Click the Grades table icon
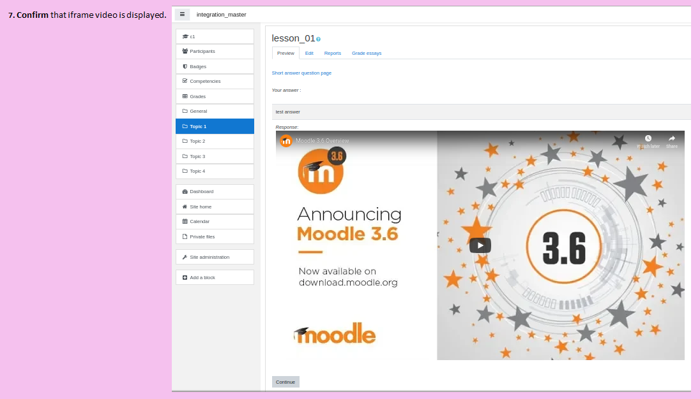The width and height of the screenshot is (700, 399). point(185,96)
